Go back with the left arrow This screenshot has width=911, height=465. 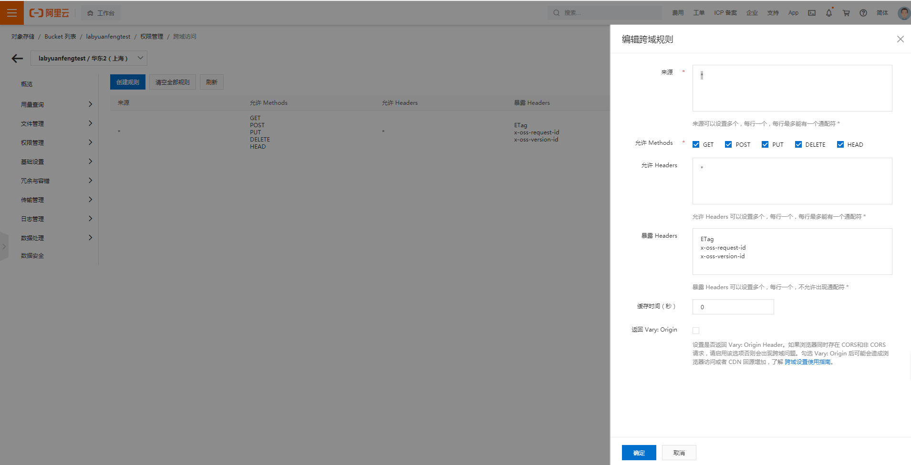click(17, 58)
